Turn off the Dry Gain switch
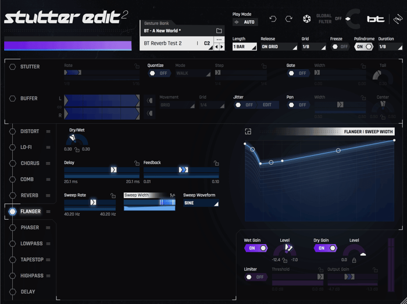The image size is (407, 304). pos(326,248)
